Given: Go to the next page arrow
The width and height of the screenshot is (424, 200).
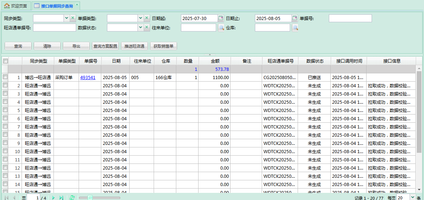Looking at the screenshot, I should 53,197.
